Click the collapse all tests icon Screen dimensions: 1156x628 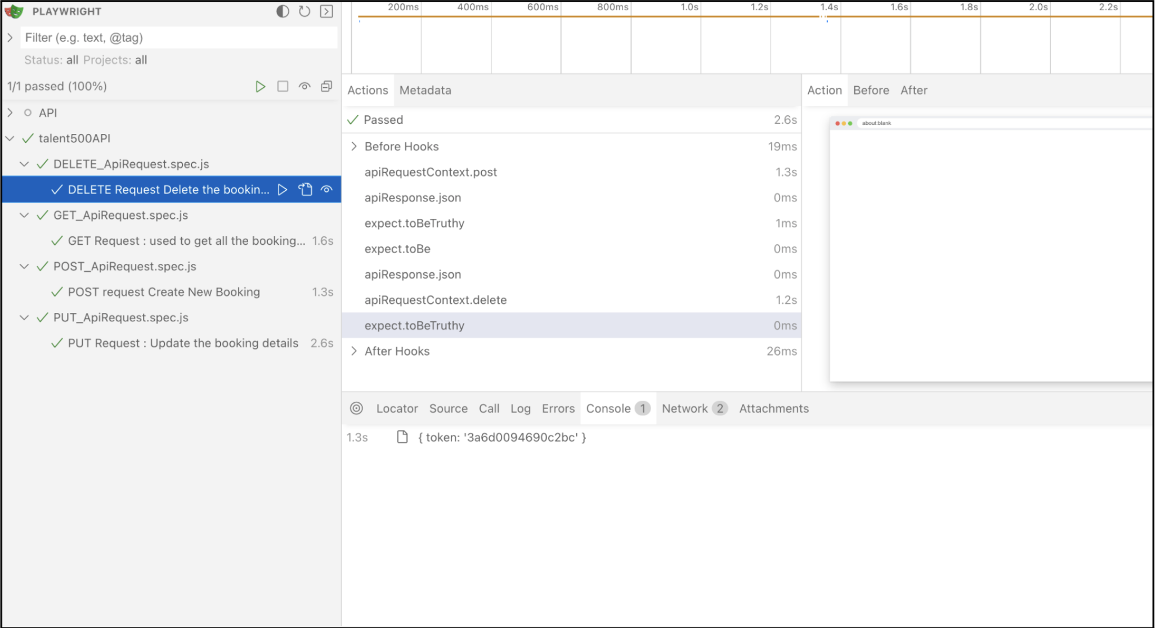tap(326, 86)
